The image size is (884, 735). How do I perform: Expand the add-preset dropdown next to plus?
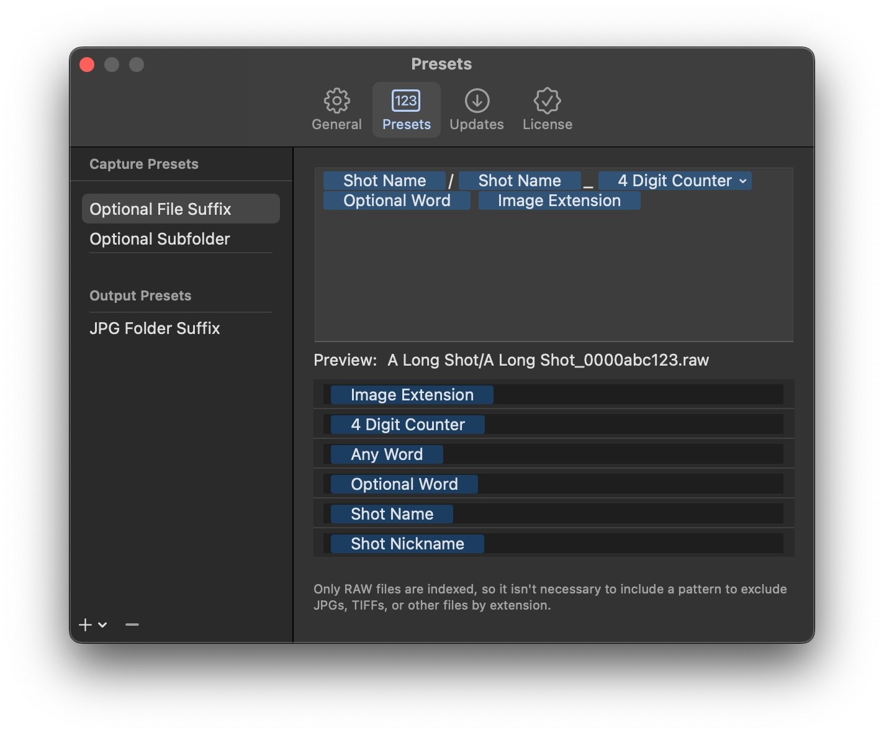(x=102, y=625)
